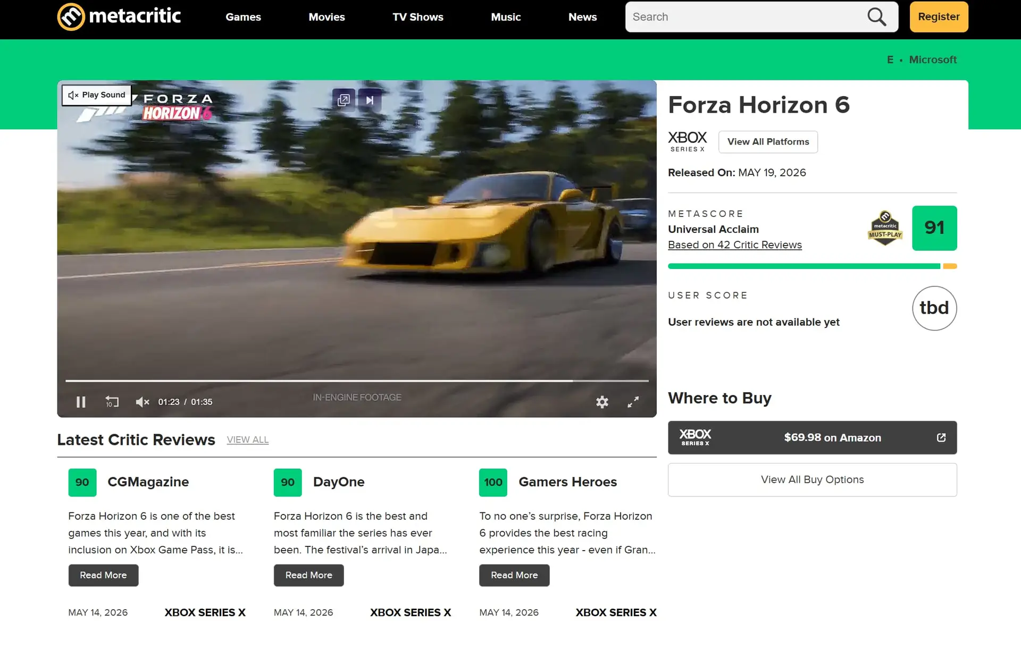
Task: Open video settings gear icon
Action: point(602,402)
